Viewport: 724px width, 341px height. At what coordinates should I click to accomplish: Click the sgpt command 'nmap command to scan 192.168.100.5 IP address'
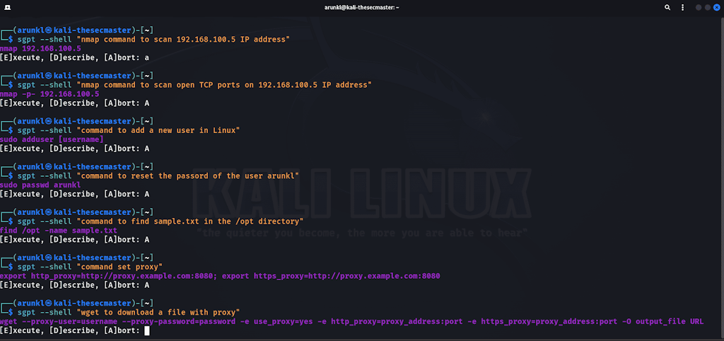click(x=153, y=40)
